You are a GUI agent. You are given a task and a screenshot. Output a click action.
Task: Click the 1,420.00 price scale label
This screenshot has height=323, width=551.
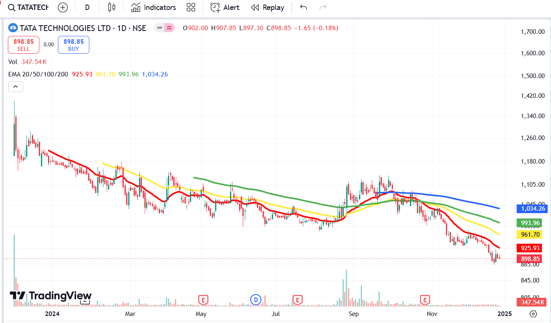(532, 96)
